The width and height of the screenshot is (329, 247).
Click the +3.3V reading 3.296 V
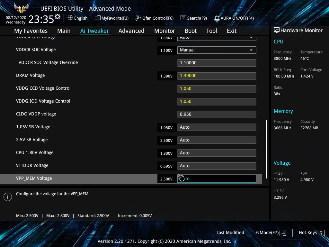tap(280, 197)
